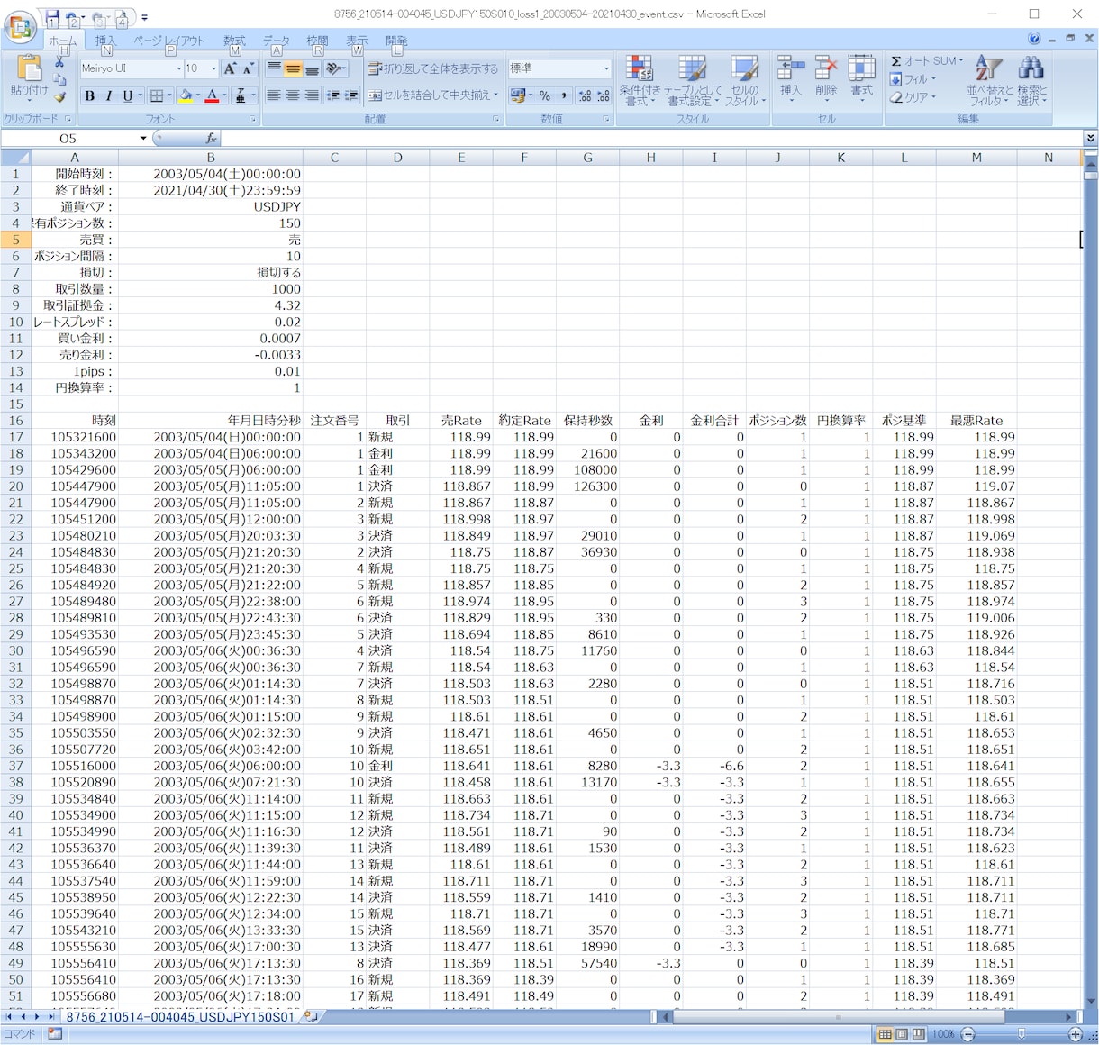
Task: Open the 並べ替えとフィルタ sort and filter menu
Action: click(x=989, y=81)
